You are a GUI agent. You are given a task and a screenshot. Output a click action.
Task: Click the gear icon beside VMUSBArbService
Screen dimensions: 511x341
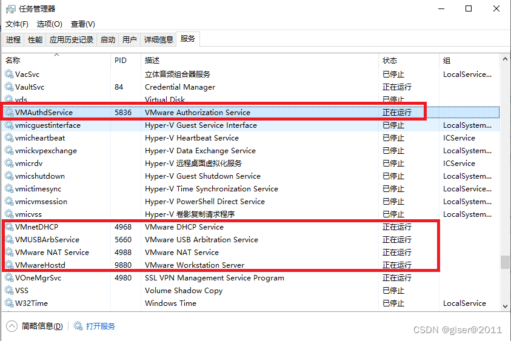pos(9,239)
